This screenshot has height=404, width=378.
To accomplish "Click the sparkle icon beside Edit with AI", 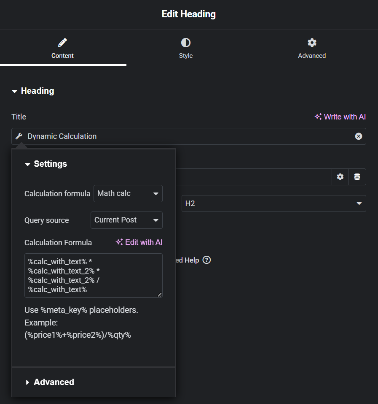I will (119, 242).
